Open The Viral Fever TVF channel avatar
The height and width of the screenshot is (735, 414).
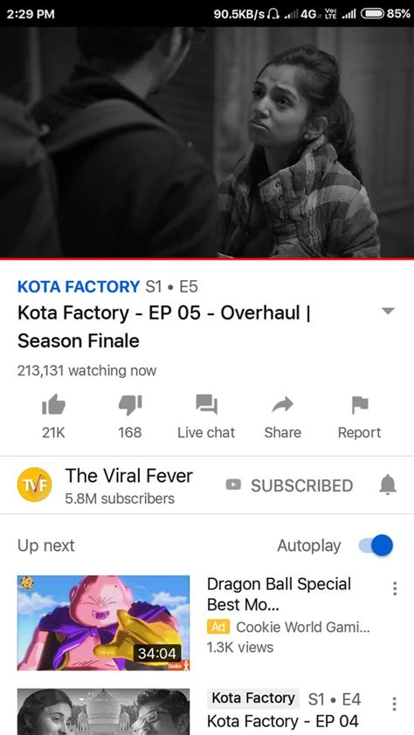[x=34, y=484]
